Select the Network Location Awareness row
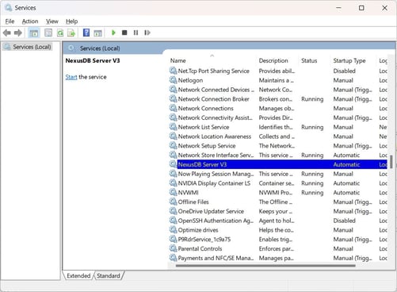 tap(278, 136)
